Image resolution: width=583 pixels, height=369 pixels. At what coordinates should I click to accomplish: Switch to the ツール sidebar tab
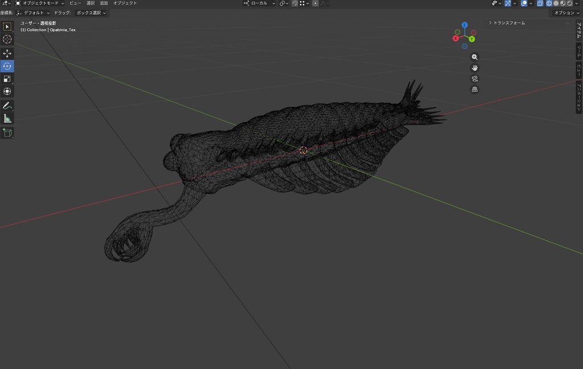579,51
